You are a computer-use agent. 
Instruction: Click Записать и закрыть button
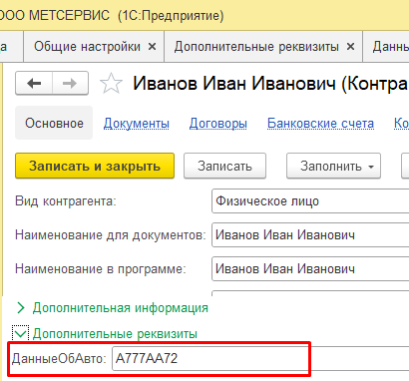click(x=95, y=166)
